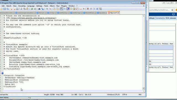
Task: Toggle the file monitoring eye icon
Action: pos(84,9)
